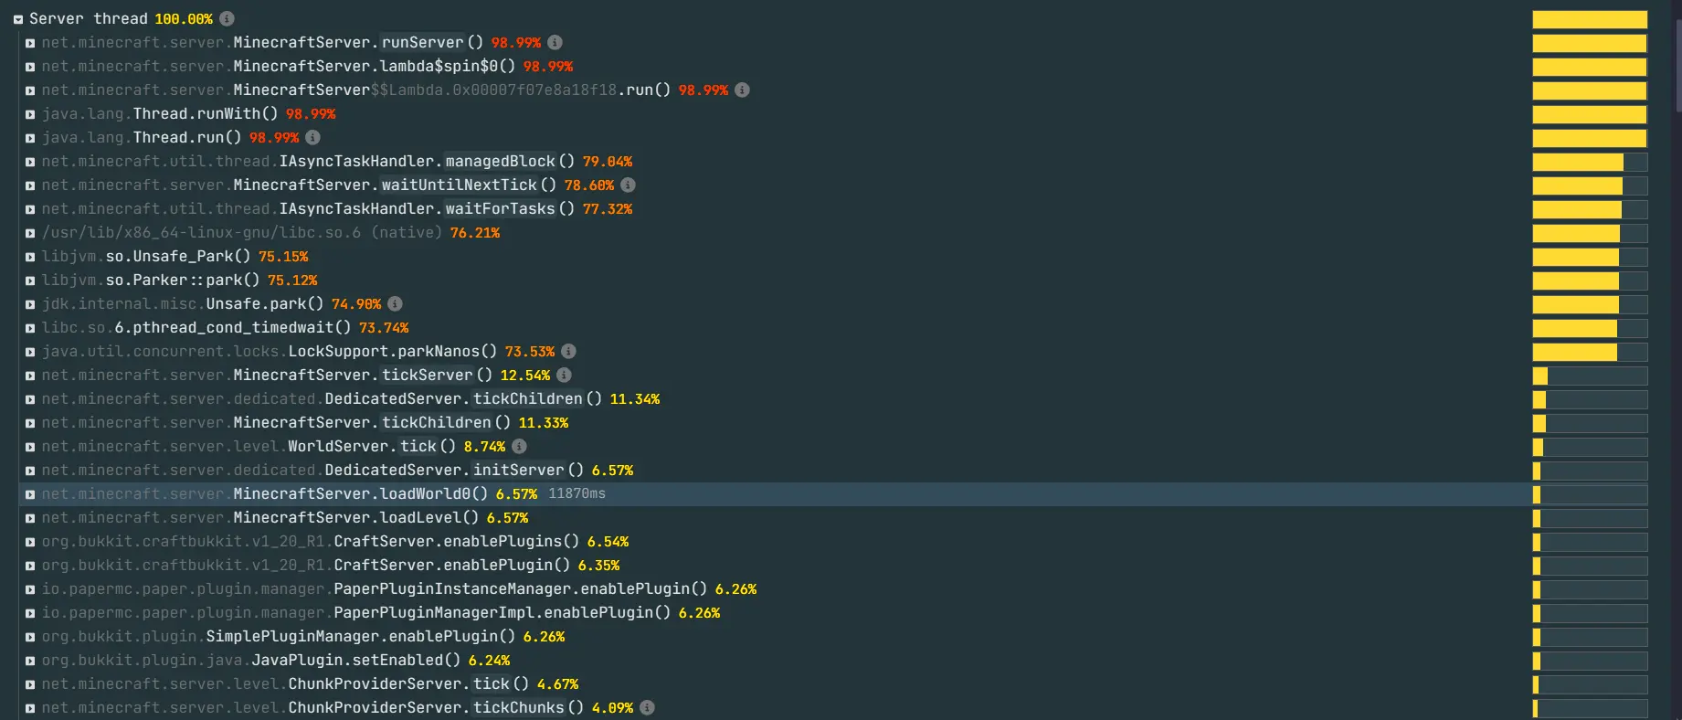Select DedicatedServer.tickChildren() row text
Image resolution: width=1682 pixels, height=720 pixels.
click(x=322, y=398)
